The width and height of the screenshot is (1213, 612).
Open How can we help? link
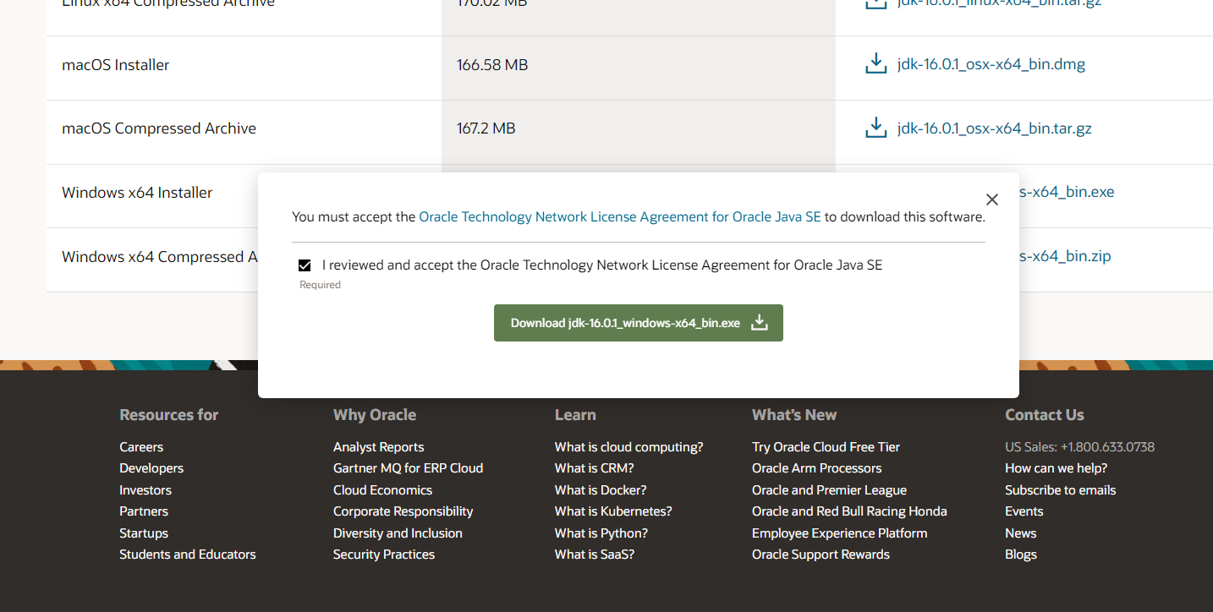pos(1056,468)
